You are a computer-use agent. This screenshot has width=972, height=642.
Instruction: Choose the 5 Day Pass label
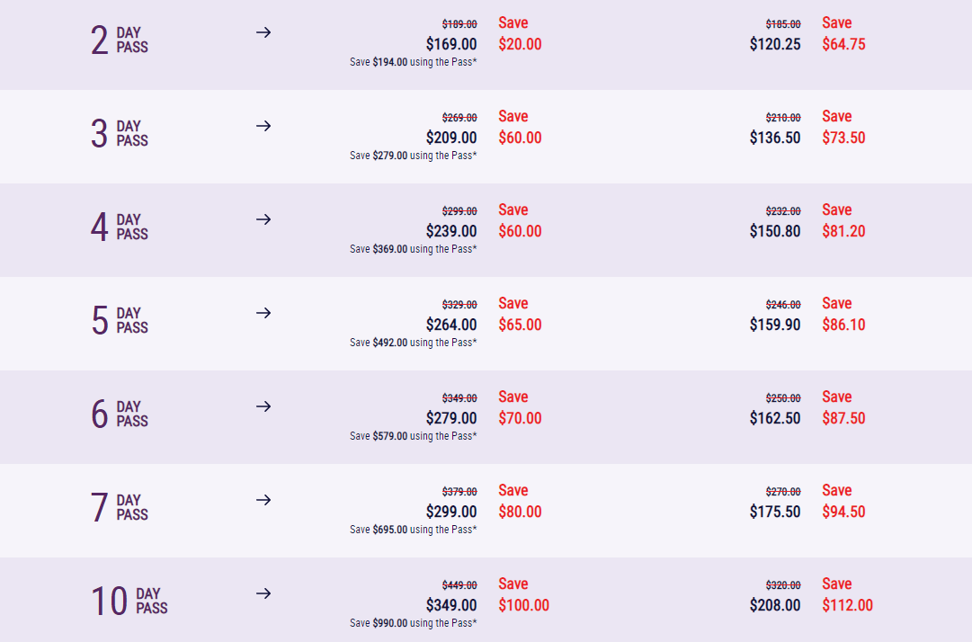[120, 321]
